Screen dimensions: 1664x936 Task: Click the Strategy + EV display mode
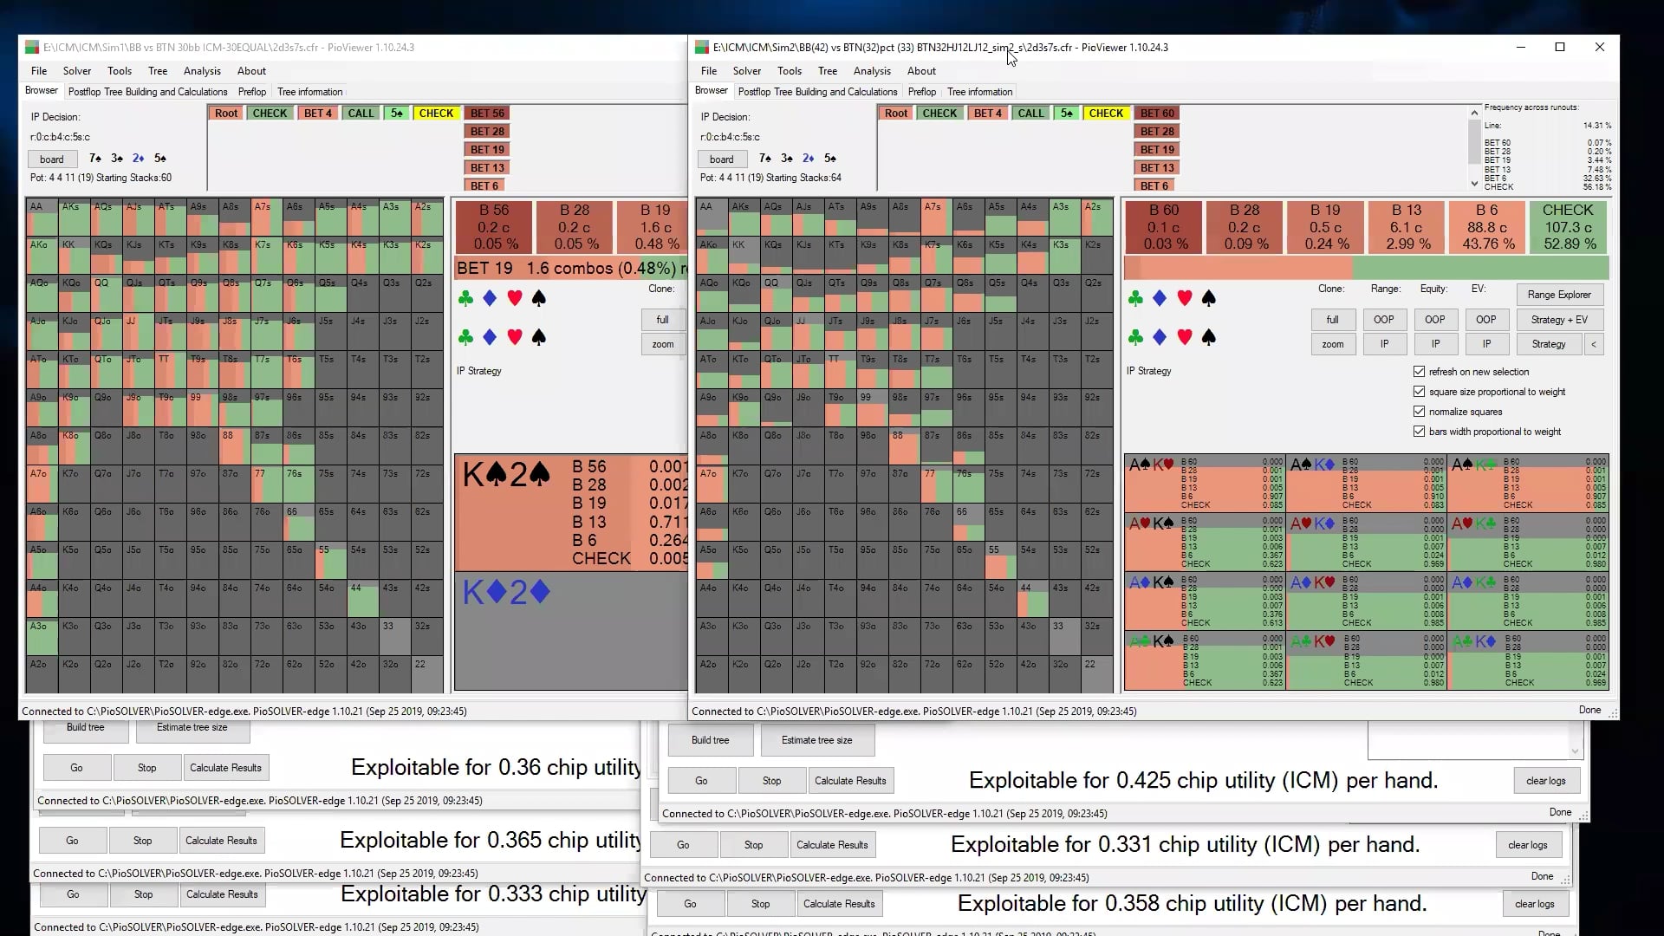click(1560, 319)
